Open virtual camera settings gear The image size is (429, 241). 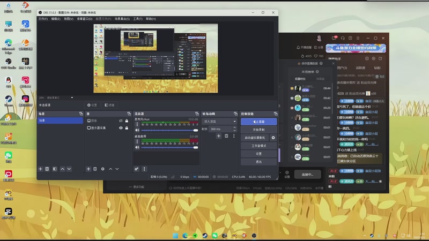[x=273, y=138]
